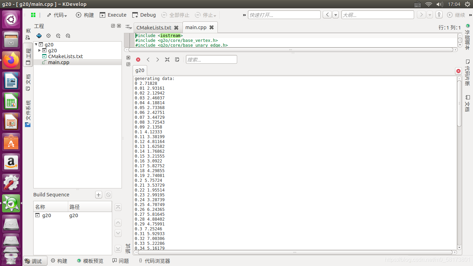Viewport: 473px width, 266px height.
Task: Click the go-back arrow button next to quick open
Action: [327, 15]
